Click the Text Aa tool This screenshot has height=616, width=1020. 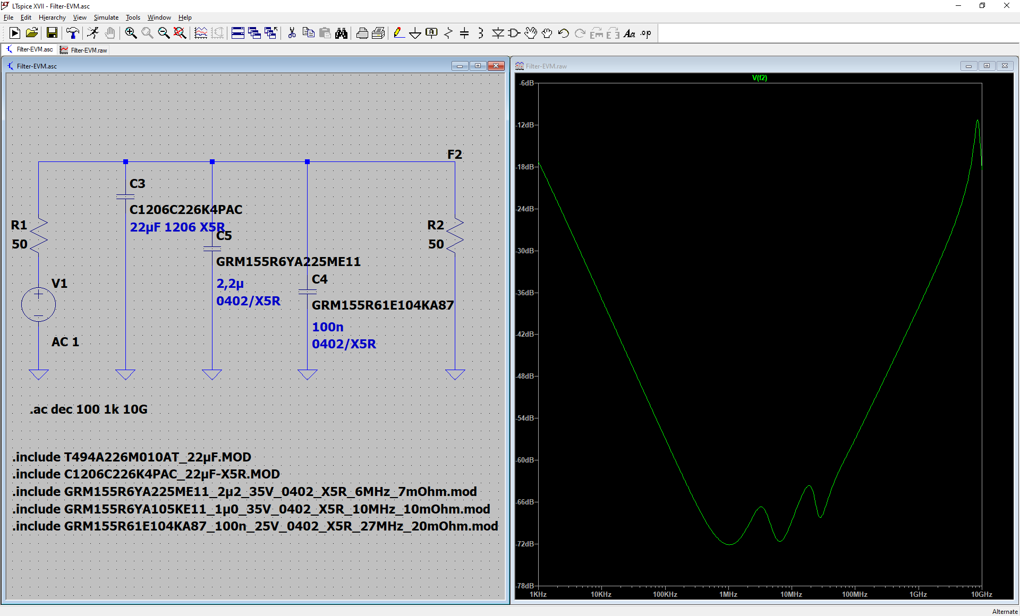click(x=630, y=33)
